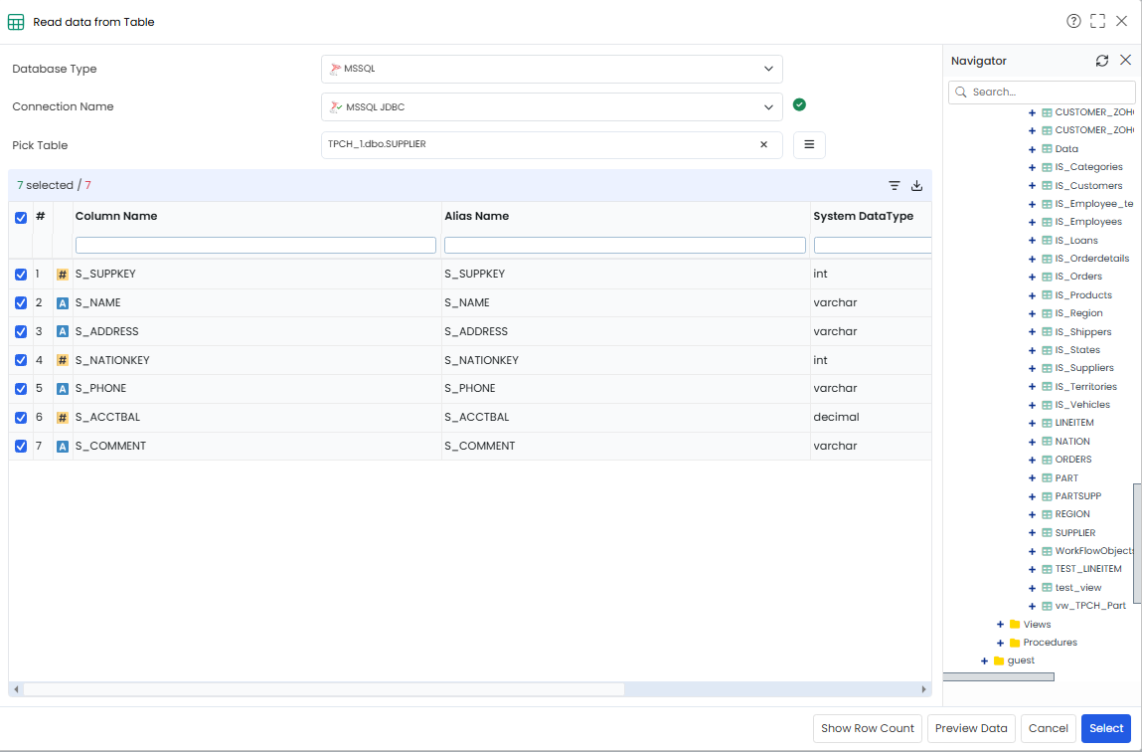Click the numeric type icon for S_ACCTBAL

[x=63, y=418]
